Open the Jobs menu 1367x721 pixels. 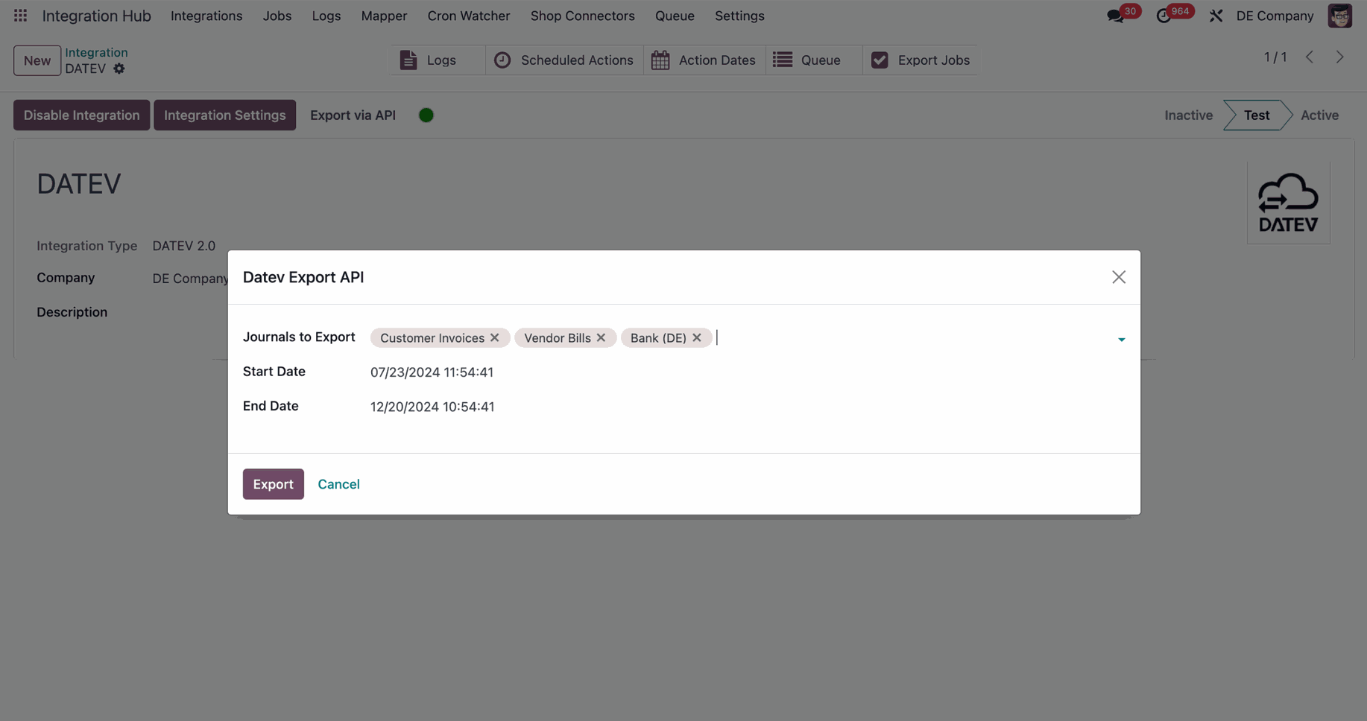click(x=277, y=16)
